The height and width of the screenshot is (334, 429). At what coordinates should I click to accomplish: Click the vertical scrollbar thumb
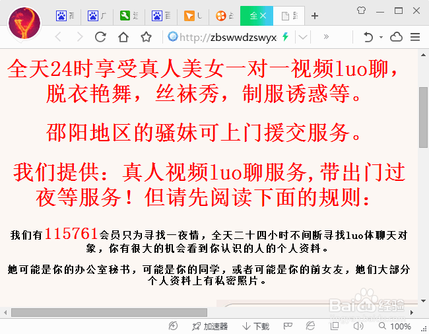click(423, 117)
